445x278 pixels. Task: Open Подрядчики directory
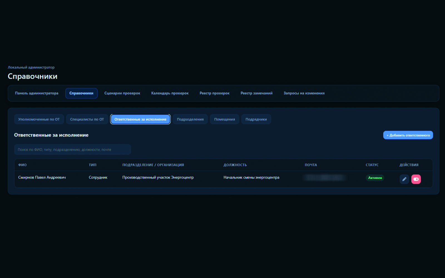tap(256, 119)
